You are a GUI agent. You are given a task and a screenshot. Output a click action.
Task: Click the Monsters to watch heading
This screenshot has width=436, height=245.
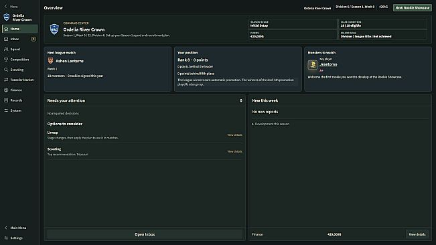pyautogui.click(x=321, y=53)
